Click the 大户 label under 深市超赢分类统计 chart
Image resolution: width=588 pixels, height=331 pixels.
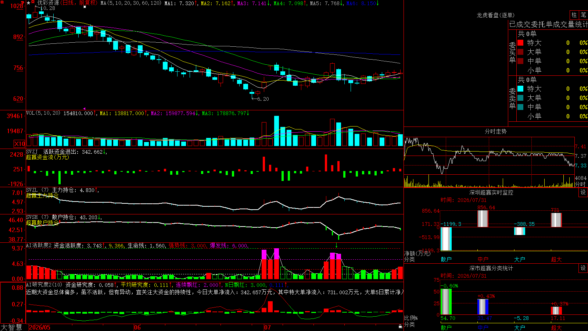tap(520, 327)
